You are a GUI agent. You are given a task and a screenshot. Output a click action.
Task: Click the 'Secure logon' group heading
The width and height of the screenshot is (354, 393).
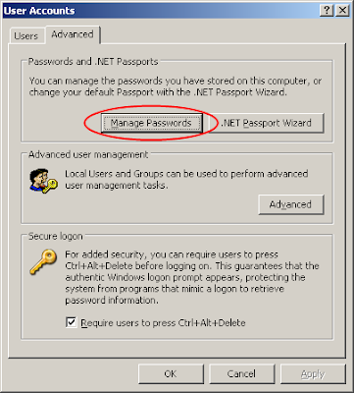tap(56, 236)
